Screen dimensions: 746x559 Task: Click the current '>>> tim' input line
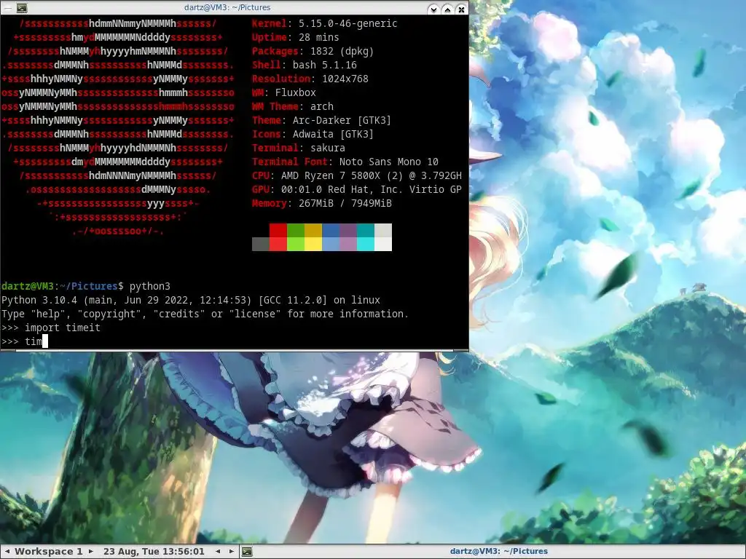[25, 341]
